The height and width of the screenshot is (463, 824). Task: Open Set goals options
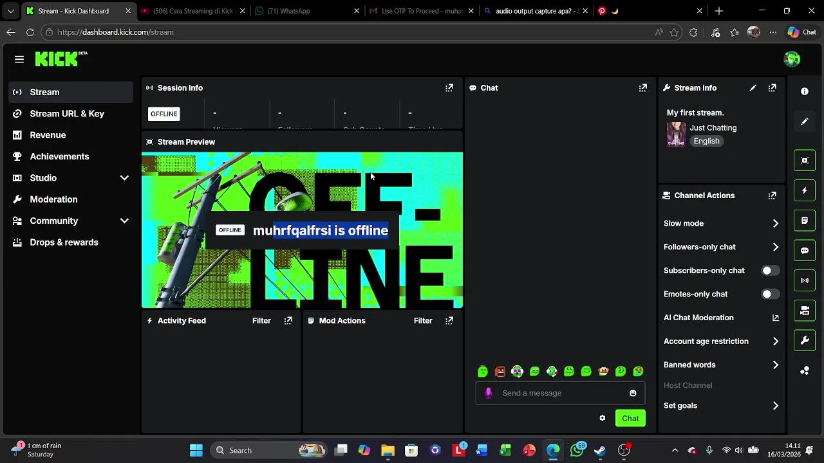click(721, 406)
